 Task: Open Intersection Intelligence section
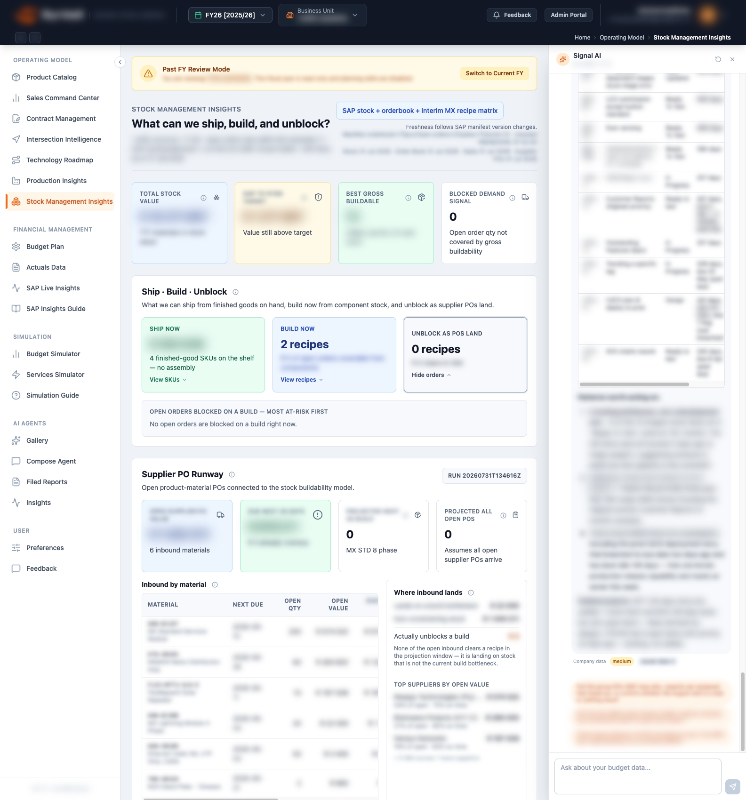pyautogui.click(x=64, y=139)
